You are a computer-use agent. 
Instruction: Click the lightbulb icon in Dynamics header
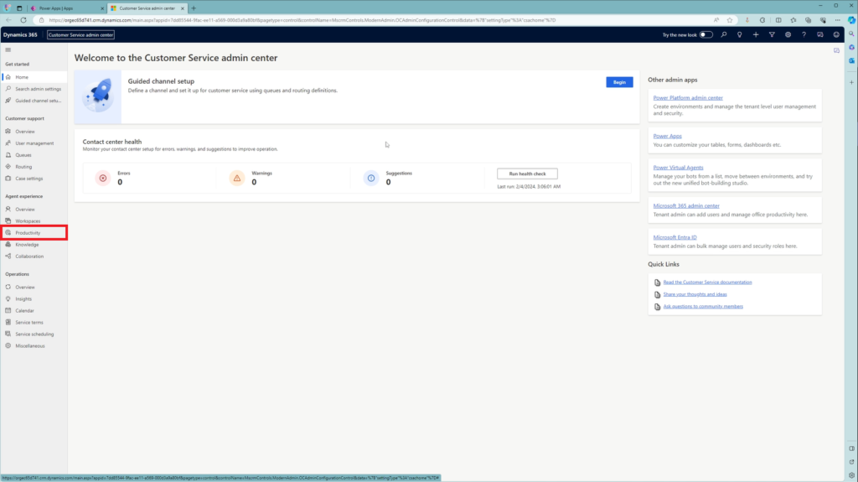click(740, 34)
